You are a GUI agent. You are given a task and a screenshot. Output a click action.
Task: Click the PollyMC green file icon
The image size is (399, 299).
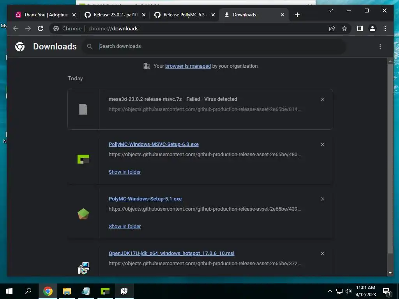pyautogui.click(x=83, y=159)
